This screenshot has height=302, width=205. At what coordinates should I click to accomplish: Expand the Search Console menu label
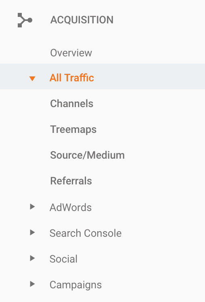point(86,233)
